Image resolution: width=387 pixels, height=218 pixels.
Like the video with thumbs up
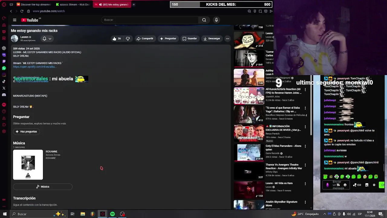point(117,38)
